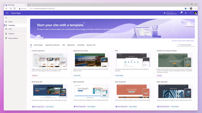Click the Search templates field

point(186,45)
